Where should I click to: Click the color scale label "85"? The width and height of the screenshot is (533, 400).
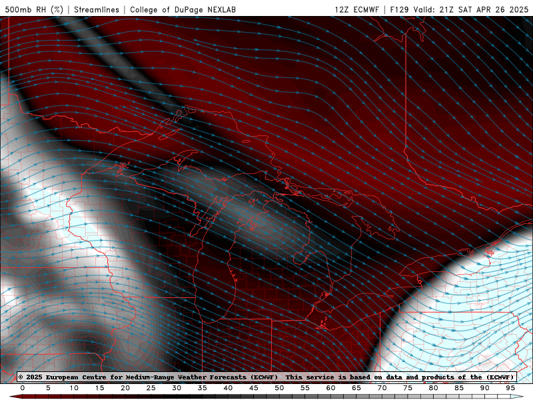(x=459, y=388)
